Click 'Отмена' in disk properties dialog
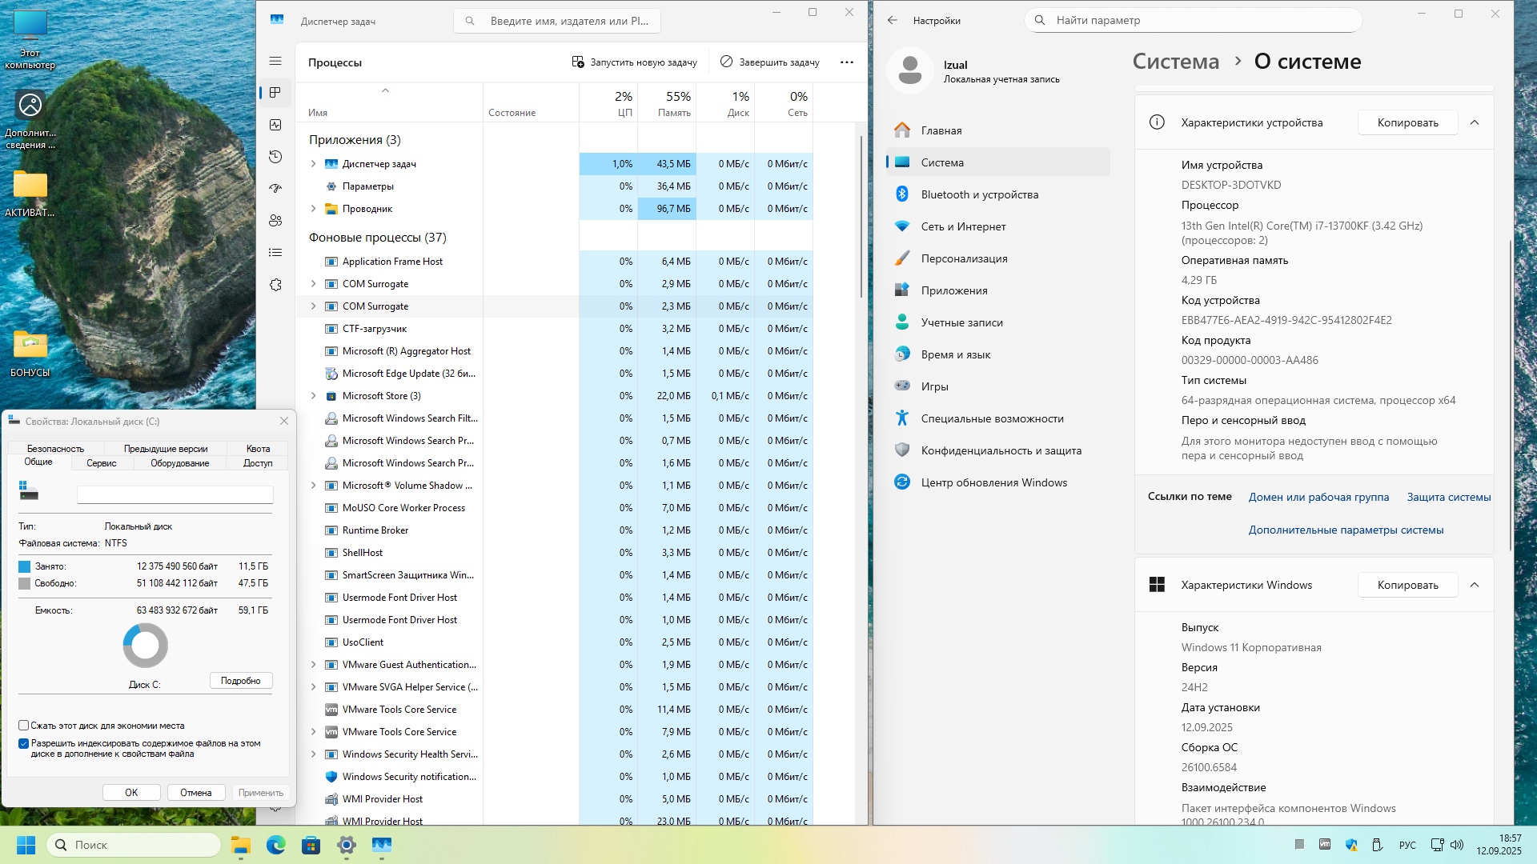The height and width of the screenshot is (864, 1537). 195,793
